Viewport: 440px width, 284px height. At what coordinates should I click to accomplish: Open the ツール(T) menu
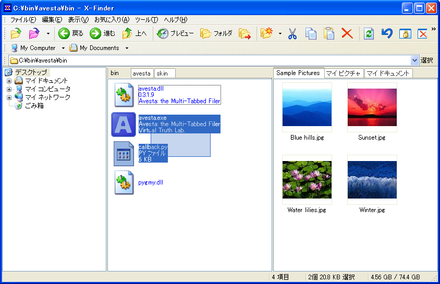pyautogui.click(x=146, y=20)
